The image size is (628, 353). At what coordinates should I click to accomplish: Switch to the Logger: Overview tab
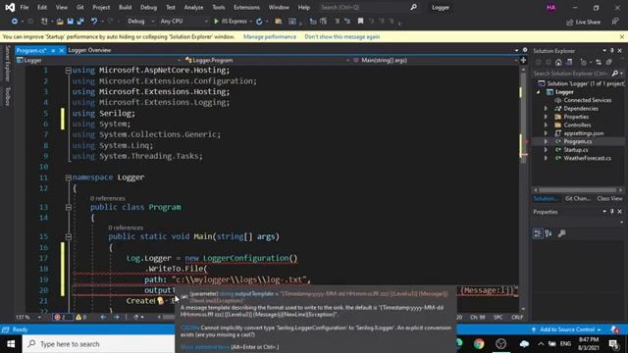coord(89,50)
